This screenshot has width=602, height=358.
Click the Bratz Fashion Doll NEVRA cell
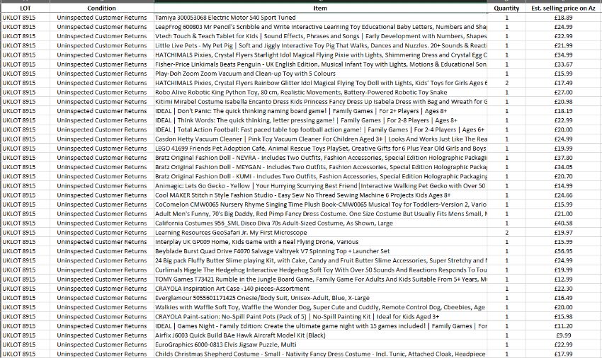[321, 158]
